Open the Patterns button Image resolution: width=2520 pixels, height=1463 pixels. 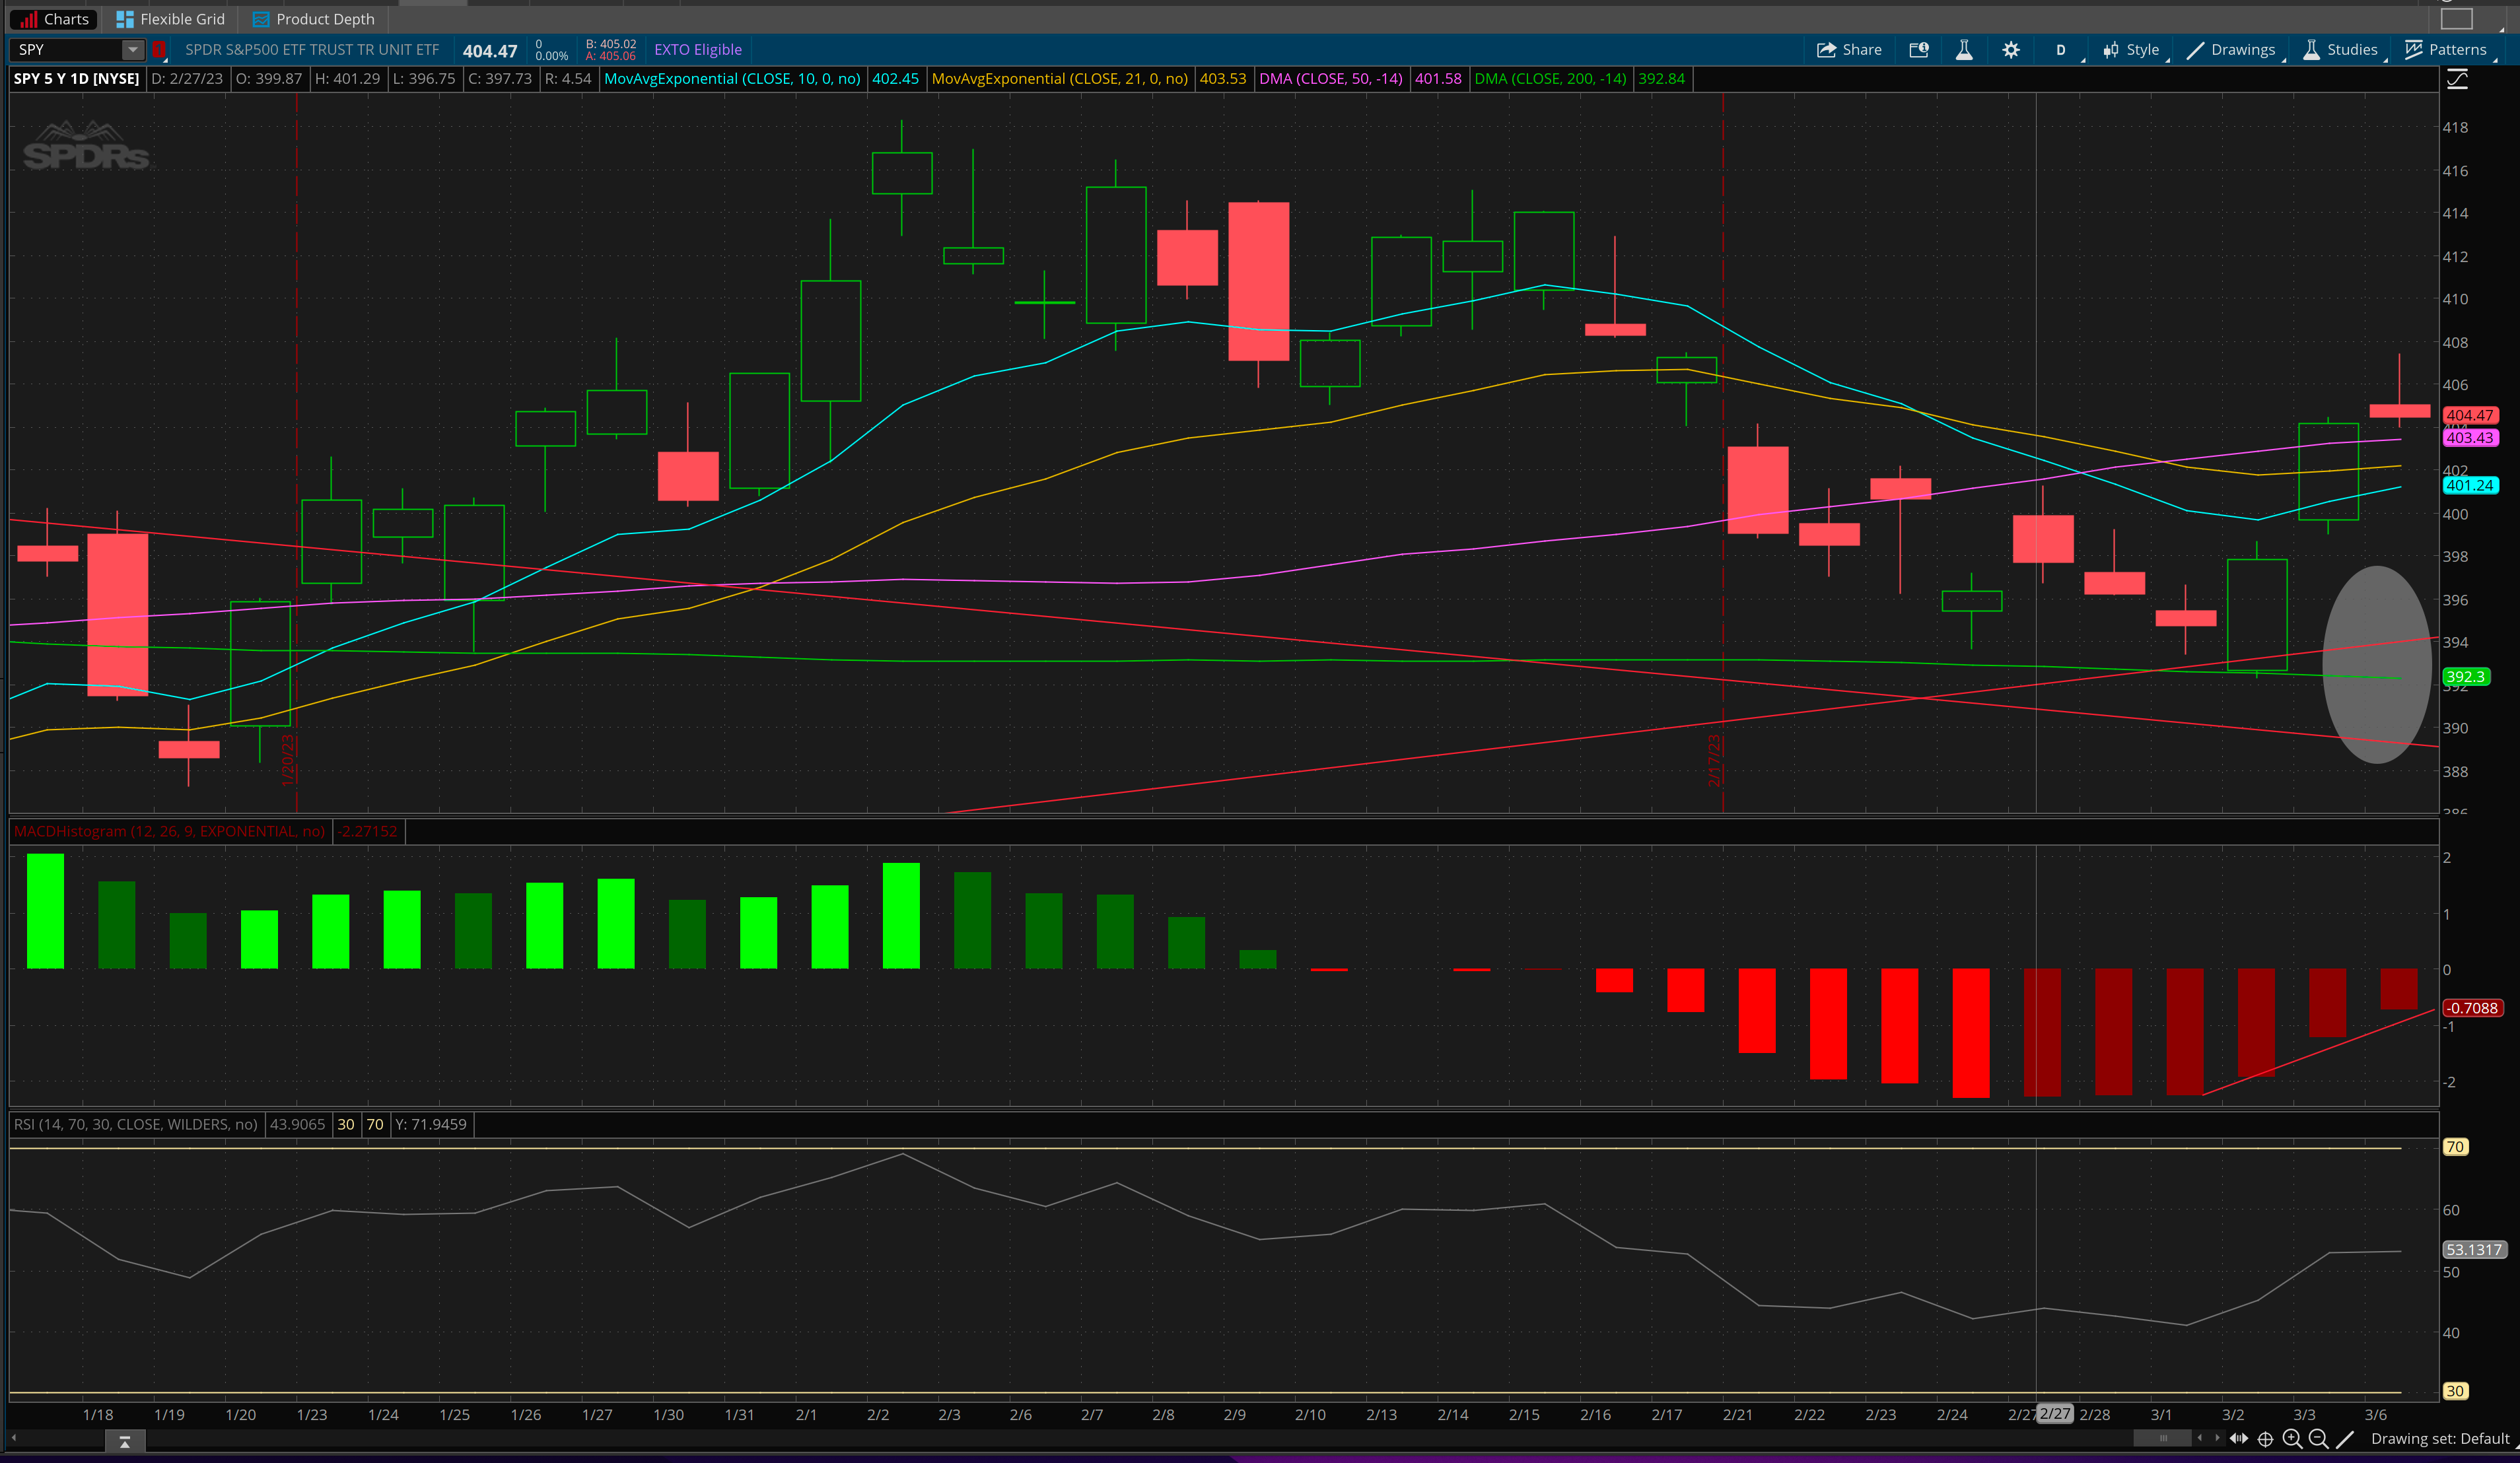(2446, 50)
